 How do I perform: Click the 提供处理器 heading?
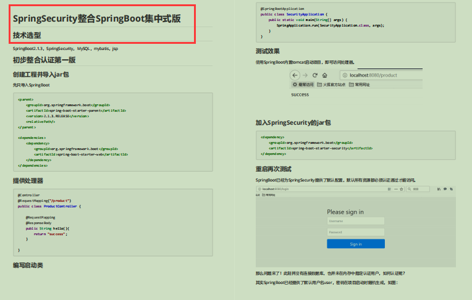click(28, 180)
